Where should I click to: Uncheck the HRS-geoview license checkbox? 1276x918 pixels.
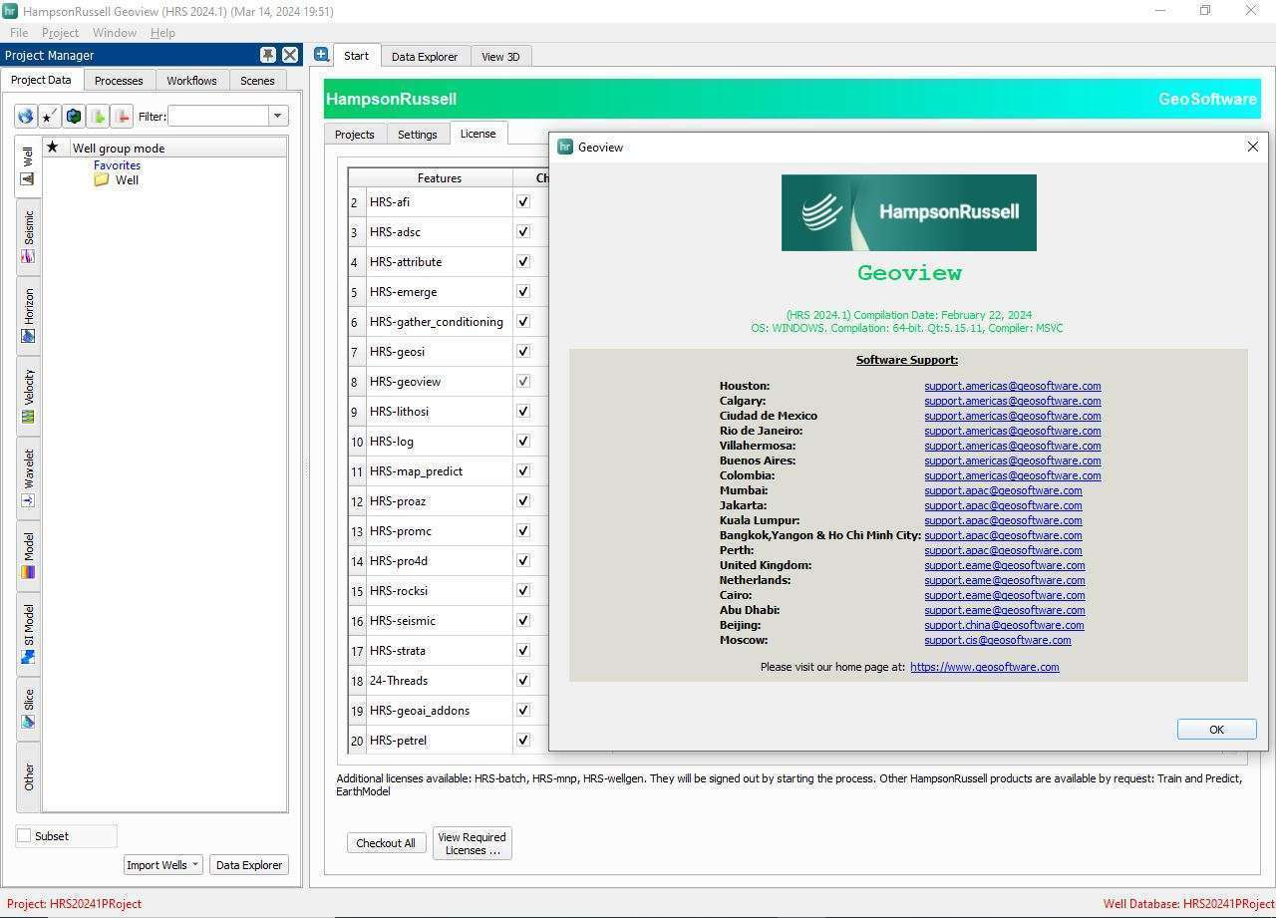pyautogui.click(x=522, y=381)
